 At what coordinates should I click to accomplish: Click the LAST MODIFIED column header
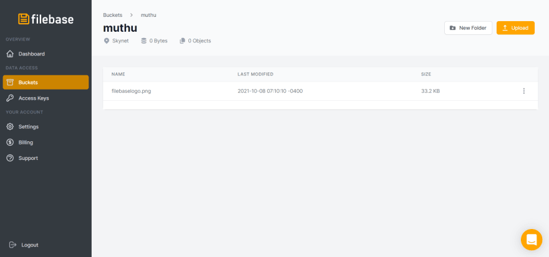click(255, 75)
